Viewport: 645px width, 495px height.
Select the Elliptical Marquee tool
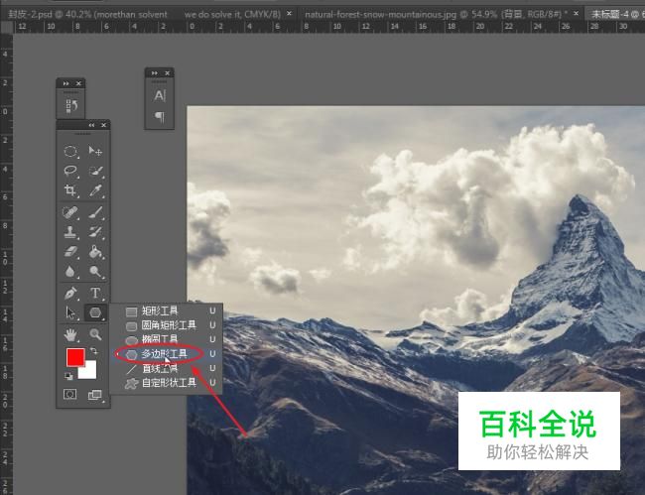click(70, 151)
